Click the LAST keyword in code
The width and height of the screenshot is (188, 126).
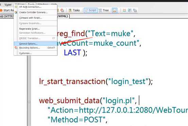click(72, 52)
